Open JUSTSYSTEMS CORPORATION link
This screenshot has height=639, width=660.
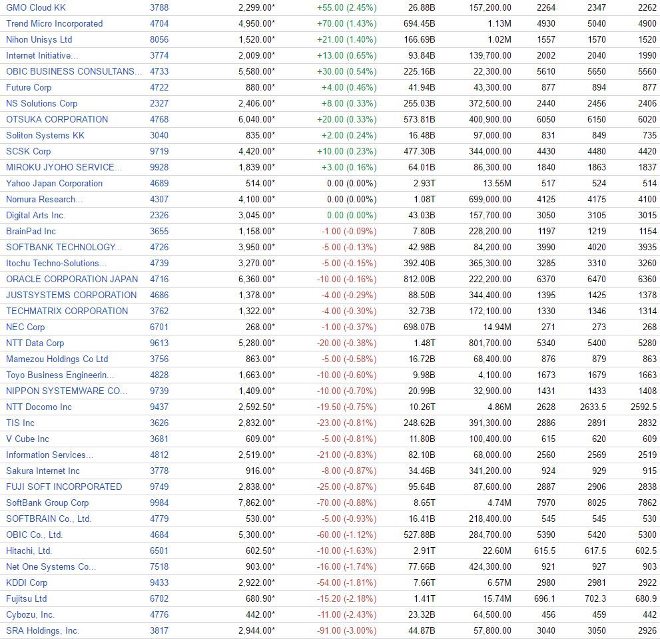pos(71,296)
